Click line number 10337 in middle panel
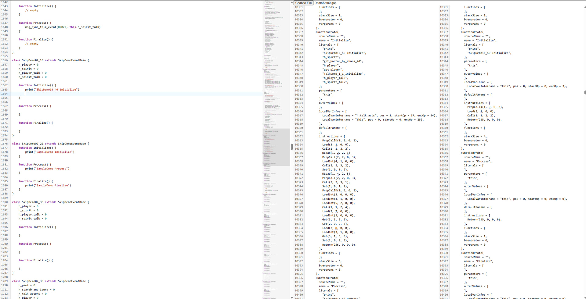The height and width of the screenshot is (299, 586). [298, 32]
